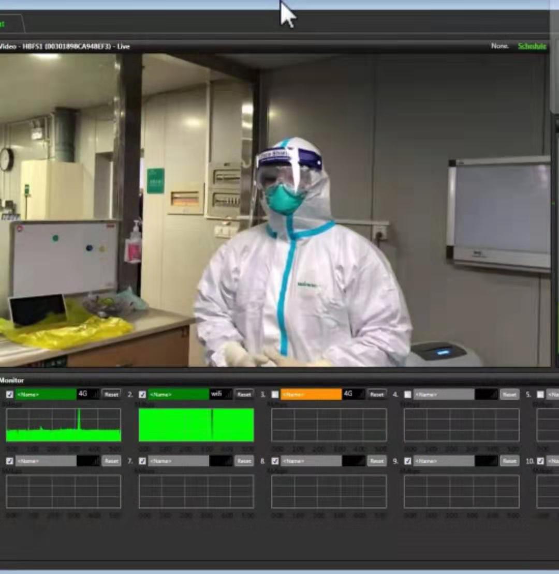Reset the channel 2 monitor graph

[x=244, y=394]
